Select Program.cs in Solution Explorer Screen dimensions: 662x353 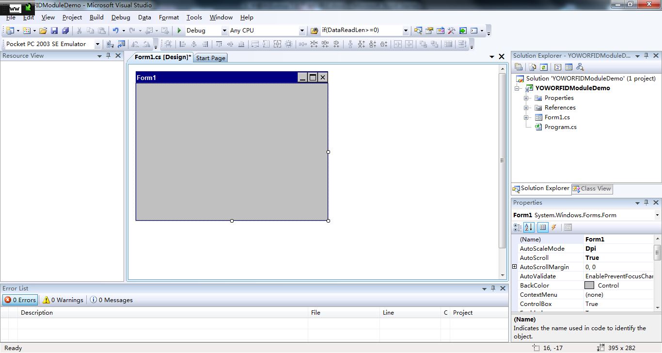(560, 127)
